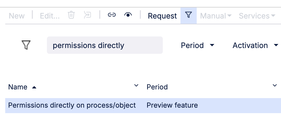Screen dimensions: 281x114
Task: Select 'Permissions directly on process/object' row
Action: pos(143,105)
